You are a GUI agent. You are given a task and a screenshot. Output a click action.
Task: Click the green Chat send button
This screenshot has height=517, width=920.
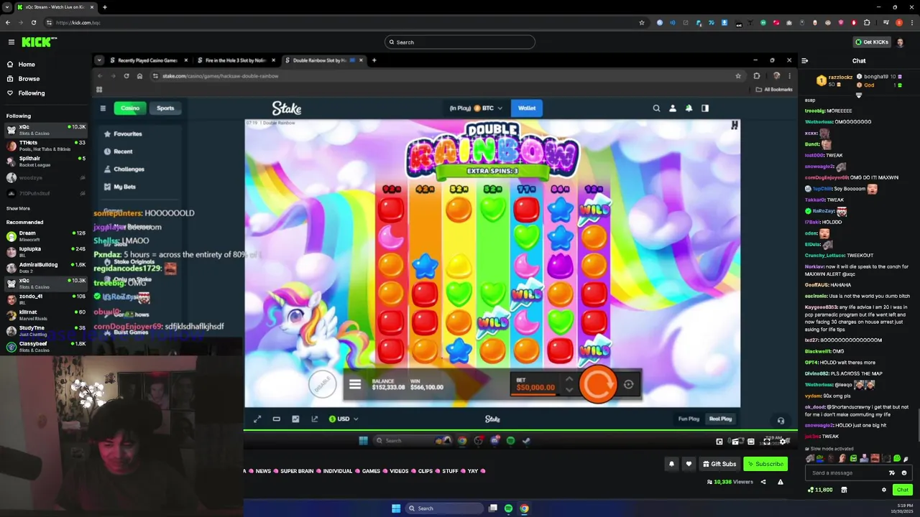(x=902, y=490)
